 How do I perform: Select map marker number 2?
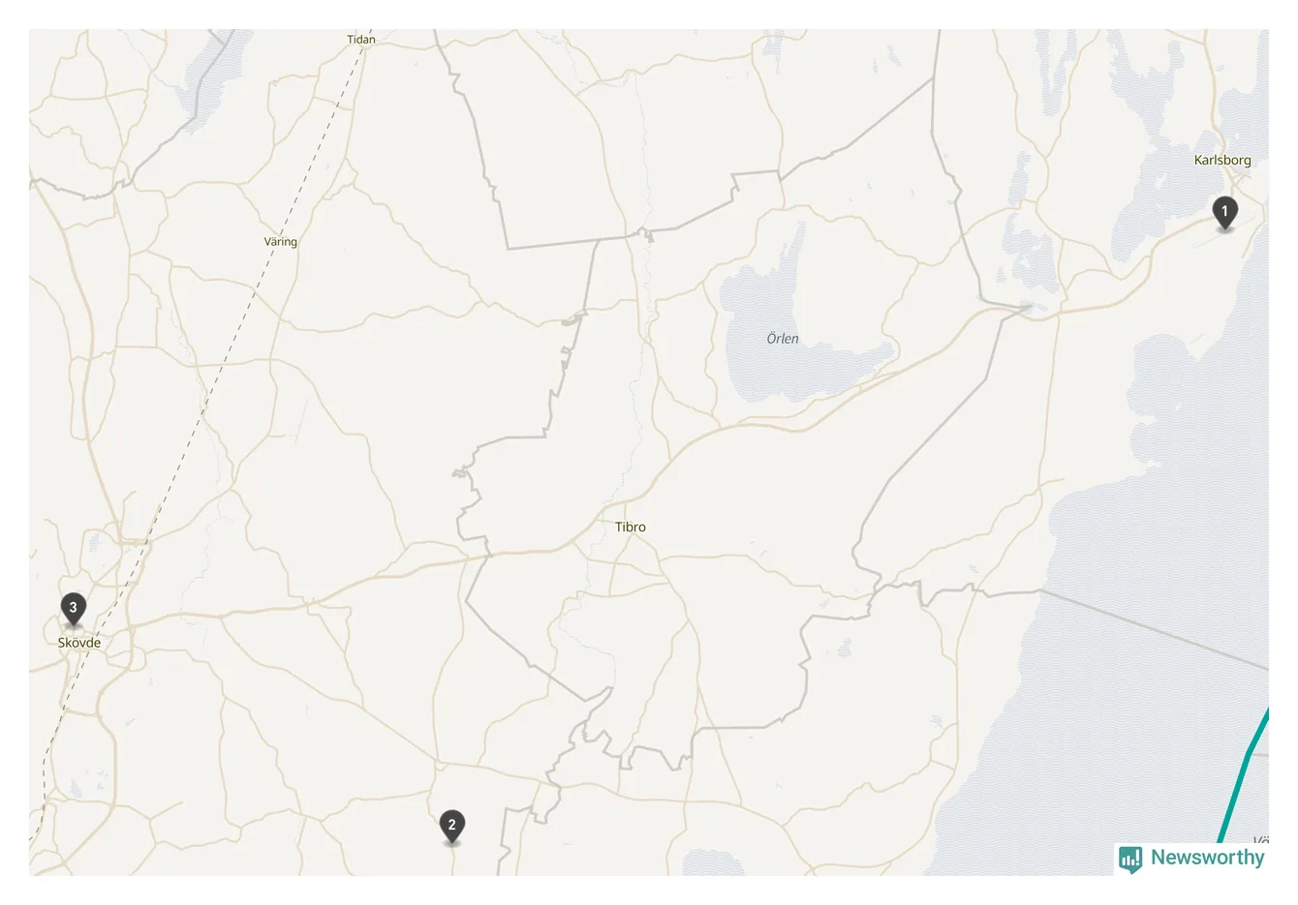451,827
